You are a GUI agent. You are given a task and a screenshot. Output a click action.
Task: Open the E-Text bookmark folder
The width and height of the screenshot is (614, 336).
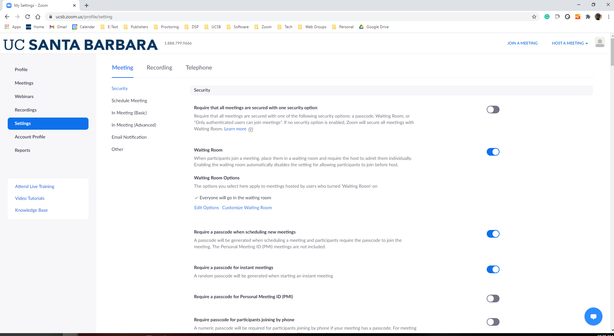[x=109, y=27]
